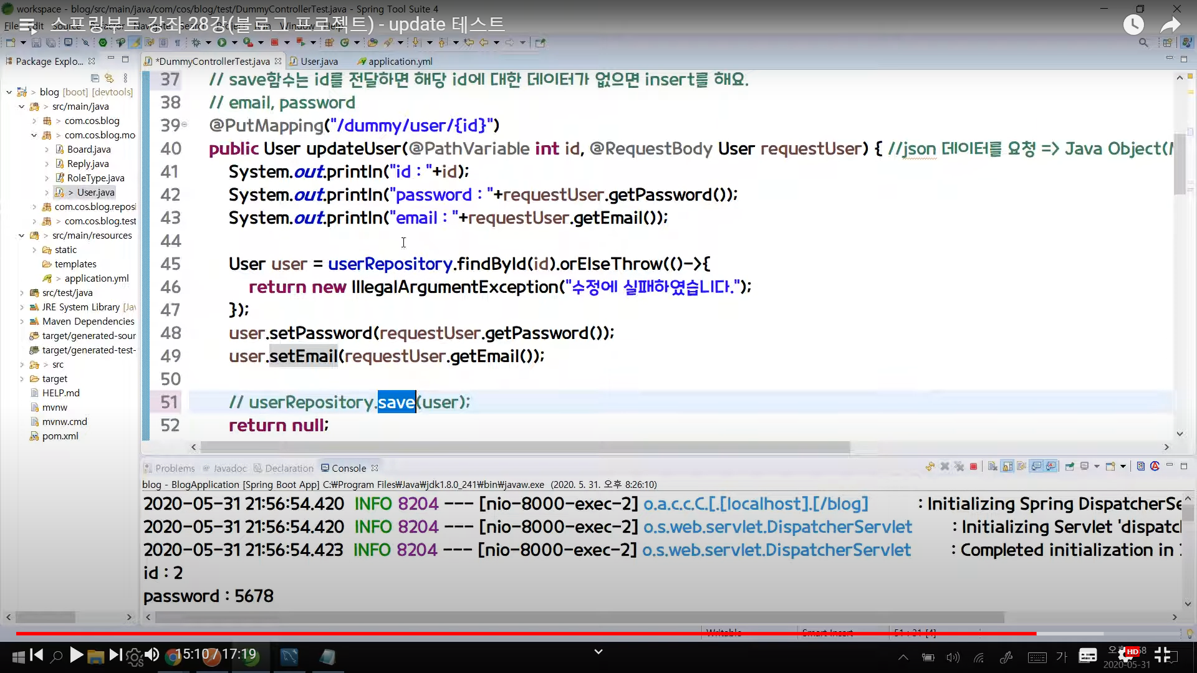Toggle Mark Occurrences highlighter button
The height and width of the screenshot is (673, 1197).
[135, 43]
